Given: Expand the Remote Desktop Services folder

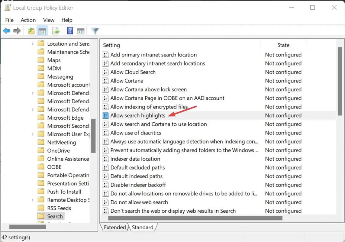Looking at the screenshot, I should [33, 200].
